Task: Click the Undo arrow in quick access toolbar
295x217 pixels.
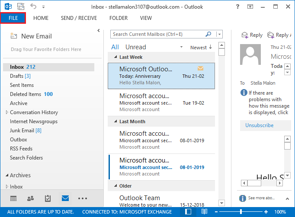Action: coord(33,6)
